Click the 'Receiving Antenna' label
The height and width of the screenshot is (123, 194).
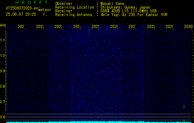point(74,15)
